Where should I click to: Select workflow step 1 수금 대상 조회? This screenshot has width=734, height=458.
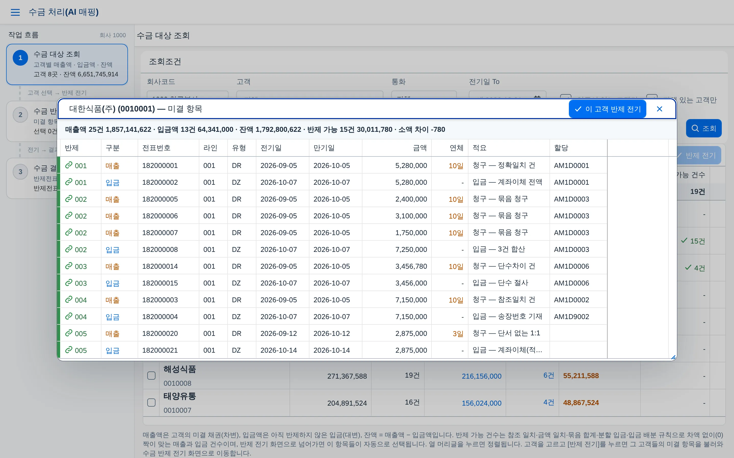[67, 65]
